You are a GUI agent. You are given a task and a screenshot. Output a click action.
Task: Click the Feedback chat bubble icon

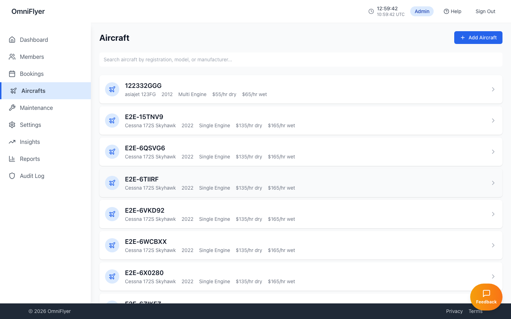487,293
